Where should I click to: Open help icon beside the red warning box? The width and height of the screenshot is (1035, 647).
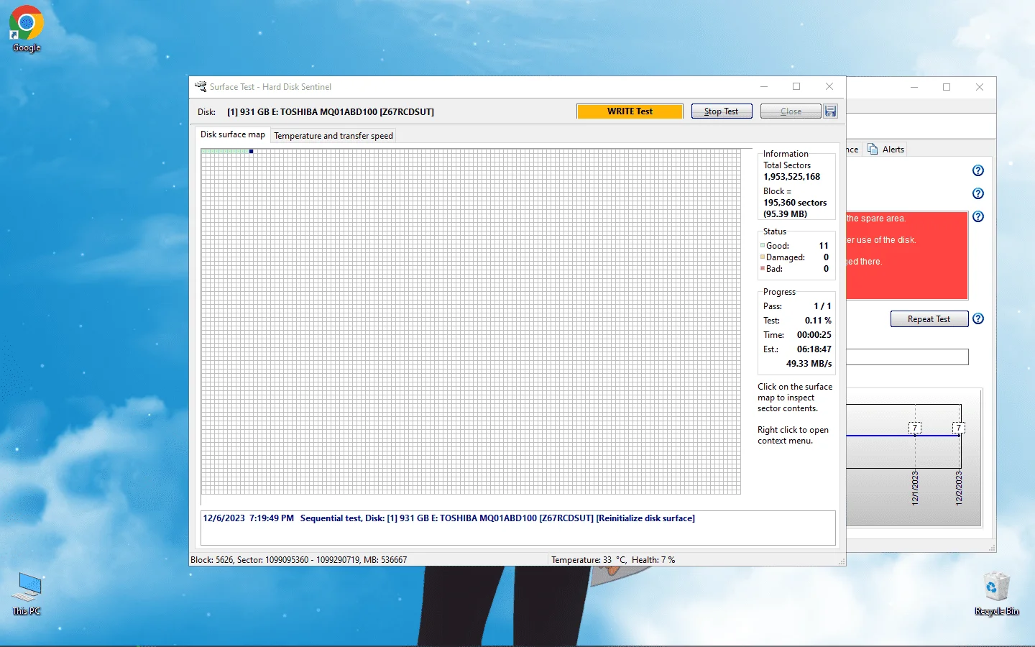click(x=978, y=216)
